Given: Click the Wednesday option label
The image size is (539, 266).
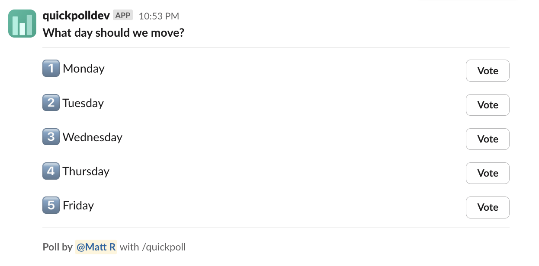Looking at the screenshot, I should (x=92, y=137).
